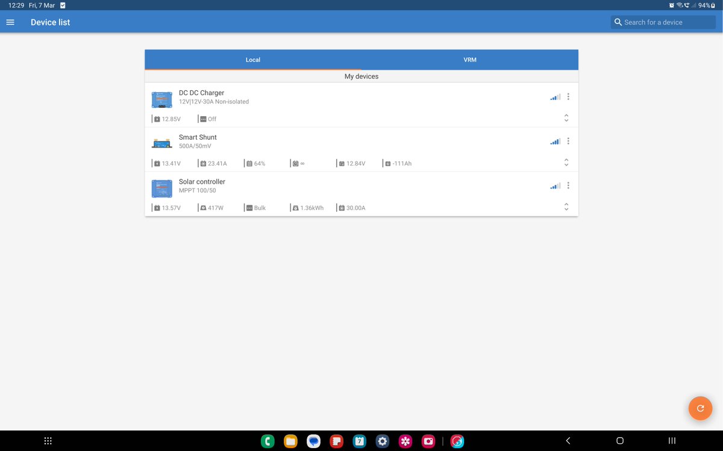The width and height of the screenshot is (723, 451).
Task: Click the Solar controller 30.00A current icon
Action: tap(342, 208)
